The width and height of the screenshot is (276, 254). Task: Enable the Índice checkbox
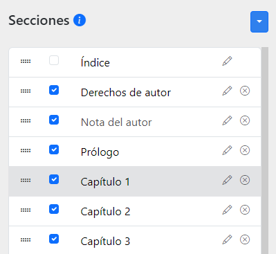click(54, 60)
